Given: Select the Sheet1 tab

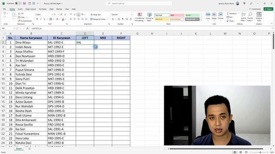Looking at the screenshot, I should point(19,148).
